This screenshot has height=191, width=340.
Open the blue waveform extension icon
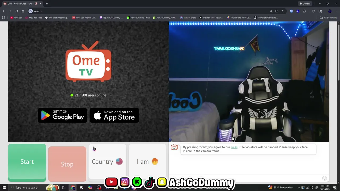click(298, 11)
